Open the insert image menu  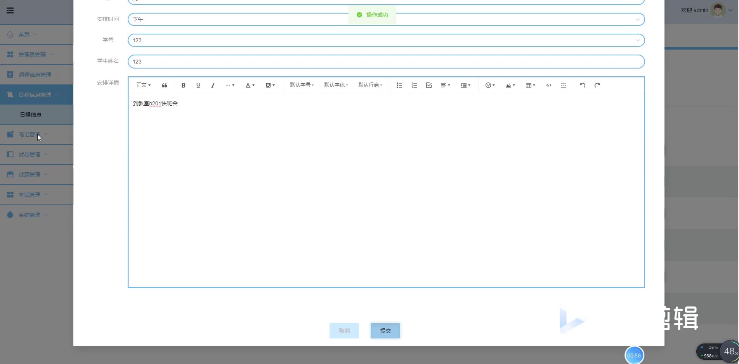pos(510,85)
